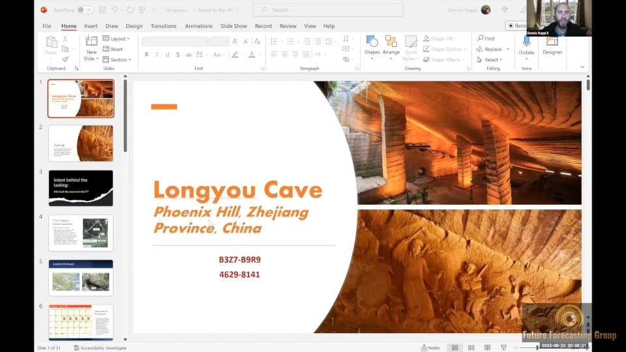Open the Slide Show tab
Image resolution: width=626 pixels, height=352 pixels.
pyautogui.click(x=233, y=26)
